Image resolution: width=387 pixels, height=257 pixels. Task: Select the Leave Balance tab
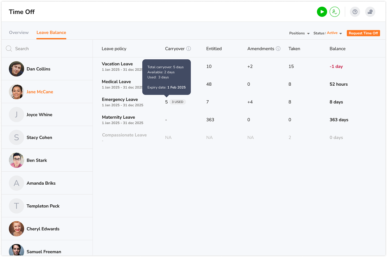(x=51, y=32)
